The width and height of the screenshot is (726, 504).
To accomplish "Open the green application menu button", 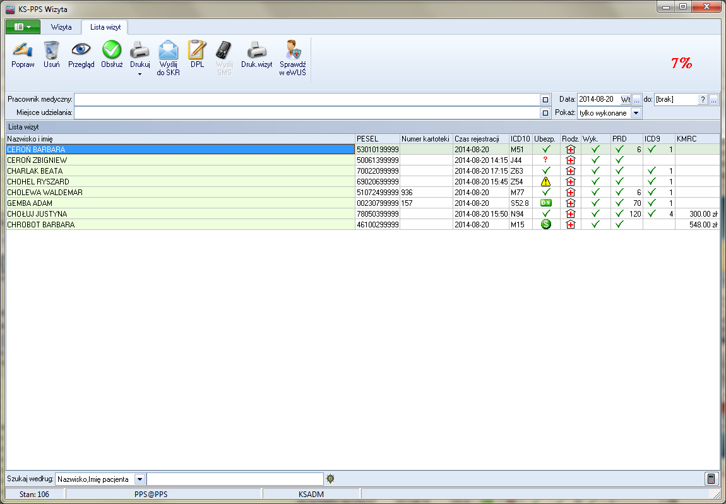I will tap(23, 27).
